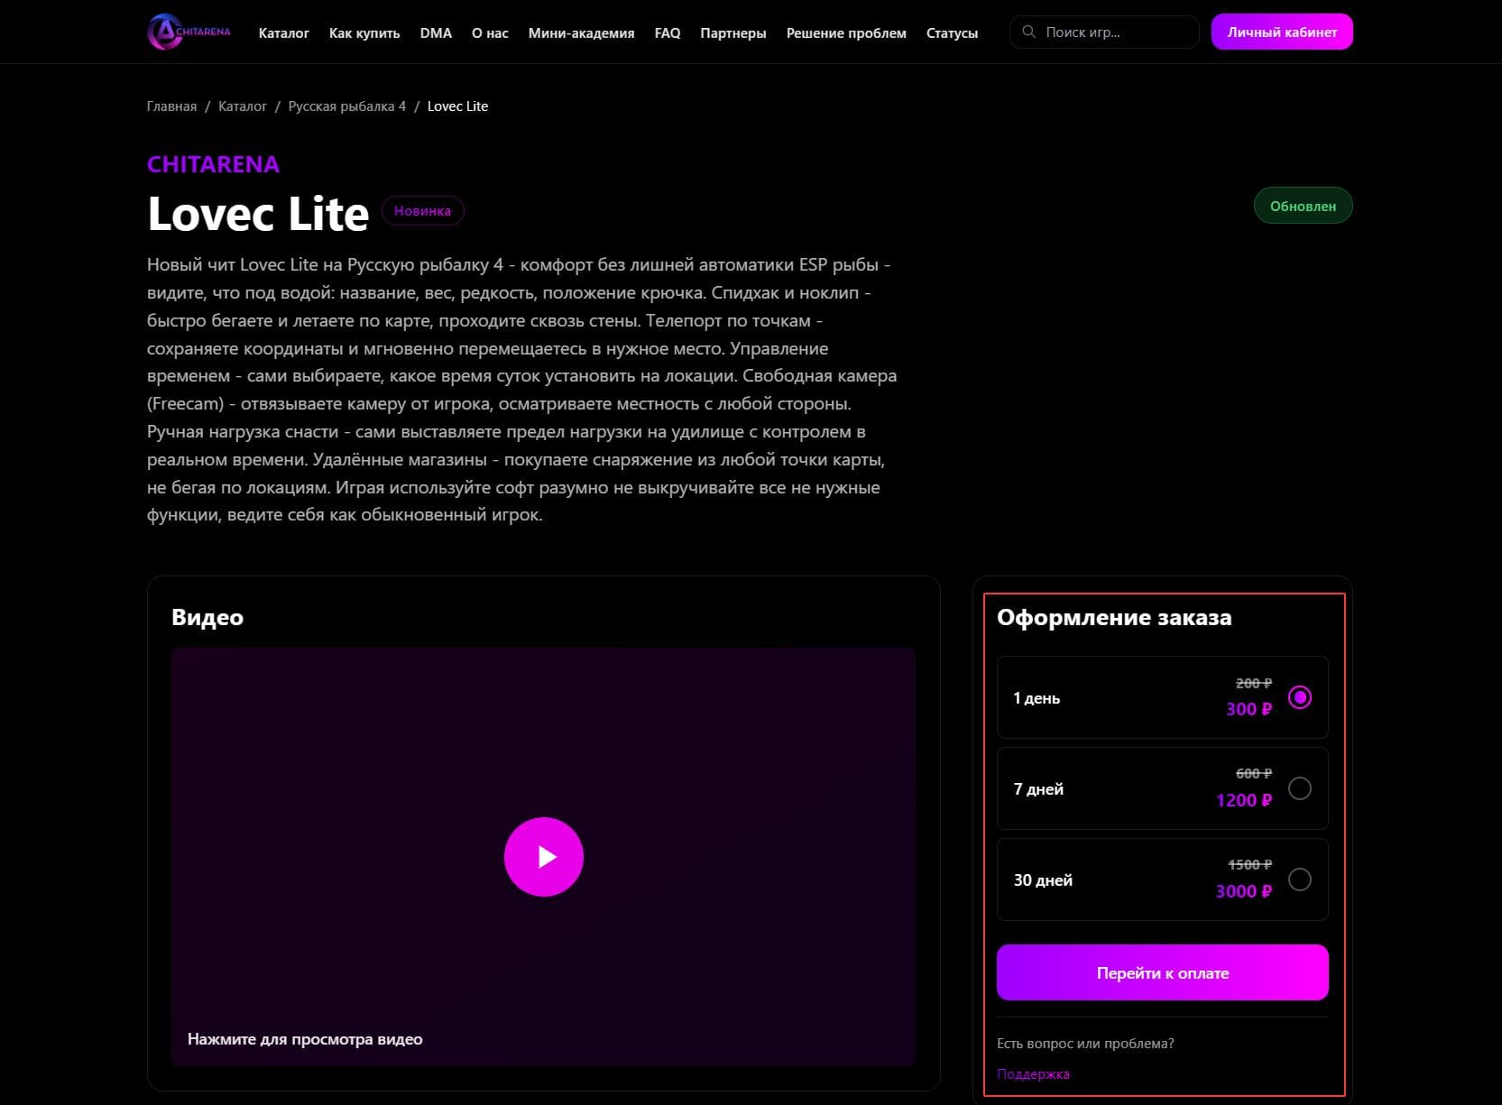Click the Личный кабинет button

pyautogui.click(x=1282, y=32)
